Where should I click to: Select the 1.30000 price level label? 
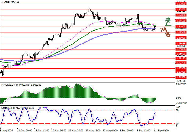pos(181,38)
